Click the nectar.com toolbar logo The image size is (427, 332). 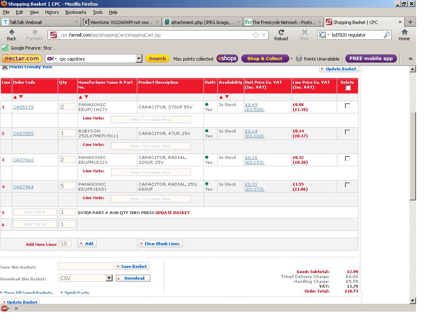[x=22, y=59]
